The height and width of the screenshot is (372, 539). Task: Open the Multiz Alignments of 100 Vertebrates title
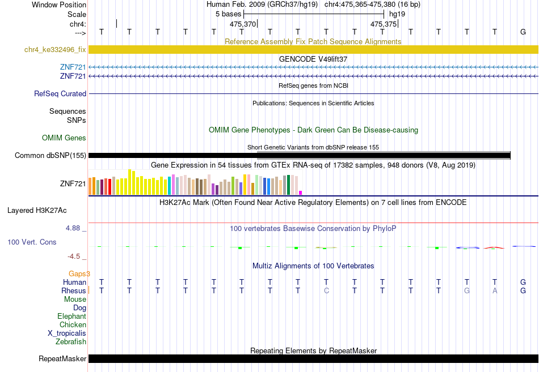[313, 266]
